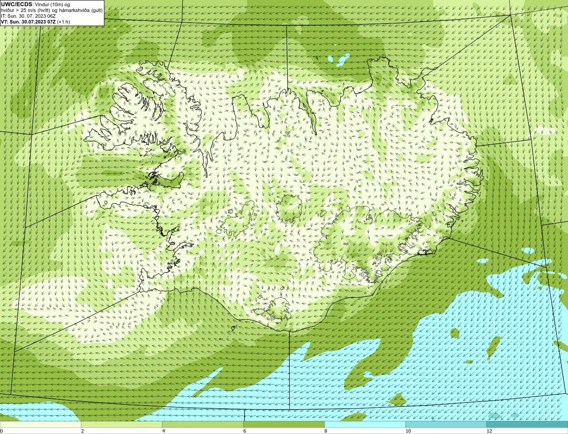Image resolution: width=568 pixels, height=434 pixels.
Task: Click the 8–10 m/s light cyan legend segment
Action: tap(365, 424)
